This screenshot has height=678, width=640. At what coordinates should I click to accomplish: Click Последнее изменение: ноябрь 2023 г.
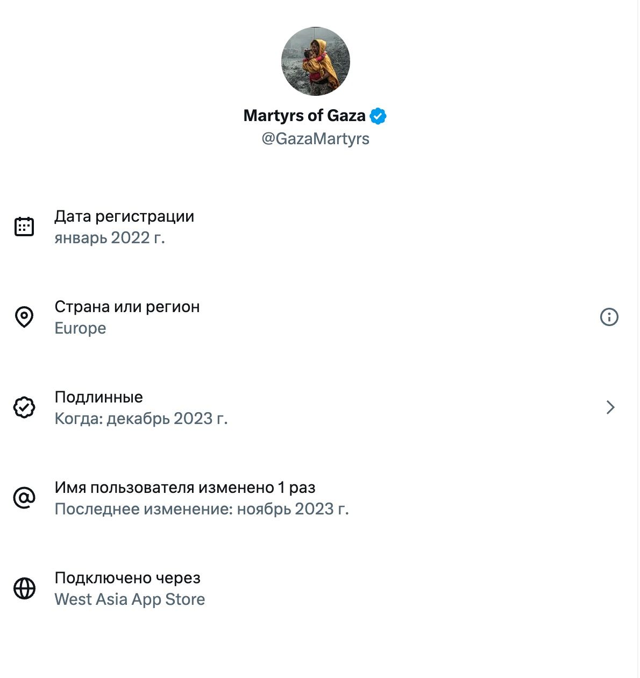[x=202, y=509]
